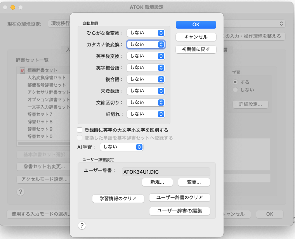Open the 英字後変換 dropdown
This screenshot has width=295, height=239.
click(146, 56)
